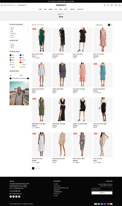Check the Sunglasses category checkbox

[x=10, y=33]
